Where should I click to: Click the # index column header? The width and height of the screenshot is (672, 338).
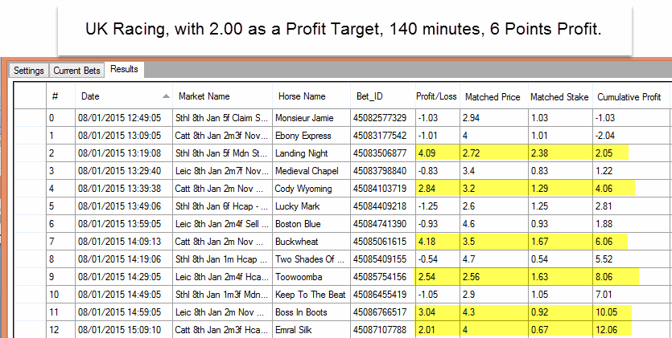point(55,96)
